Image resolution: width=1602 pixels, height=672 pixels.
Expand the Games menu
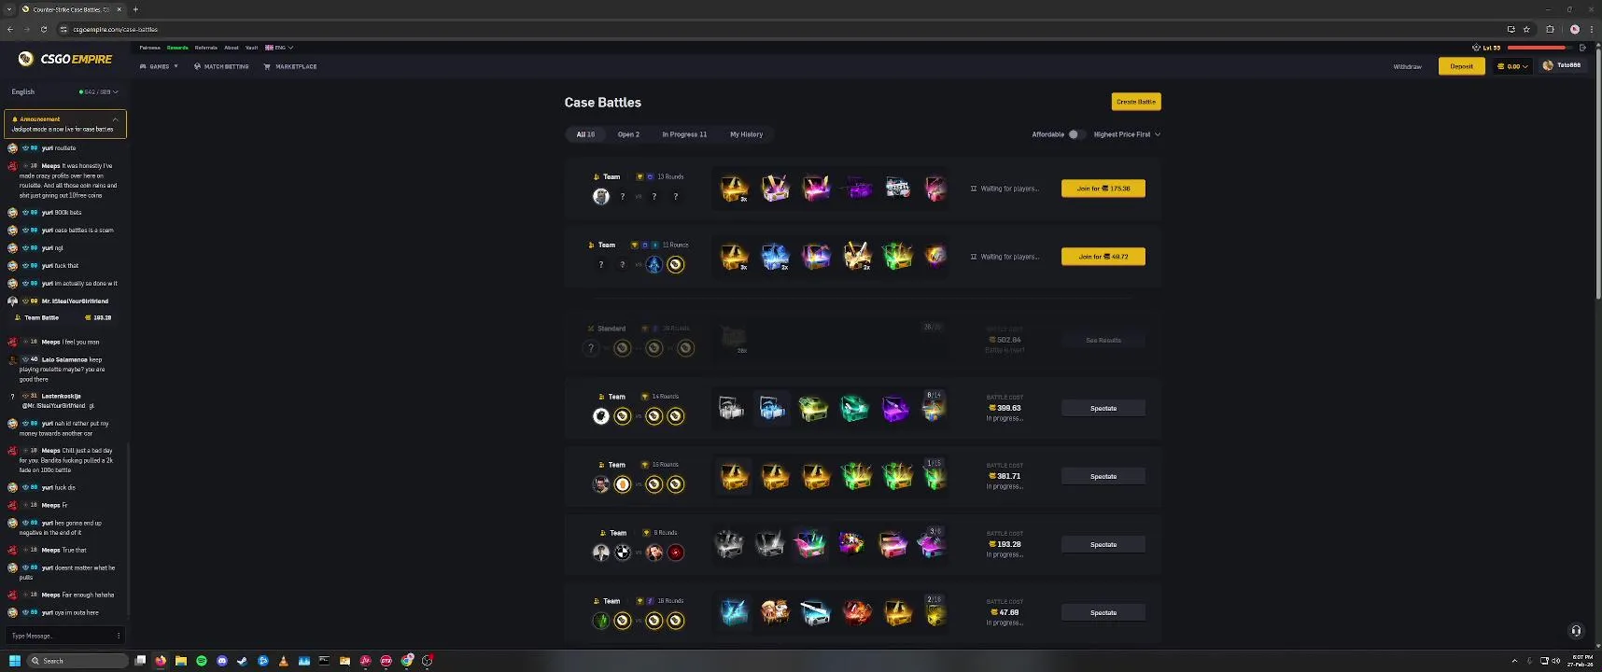[x=159, y=66]
